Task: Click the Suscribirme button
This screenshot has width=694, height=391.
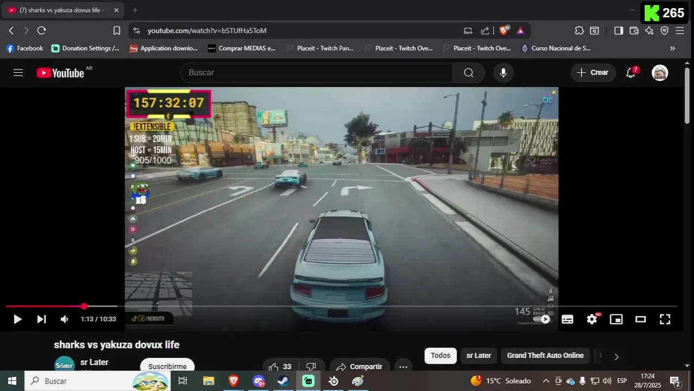Action: (x=167, y=366)
